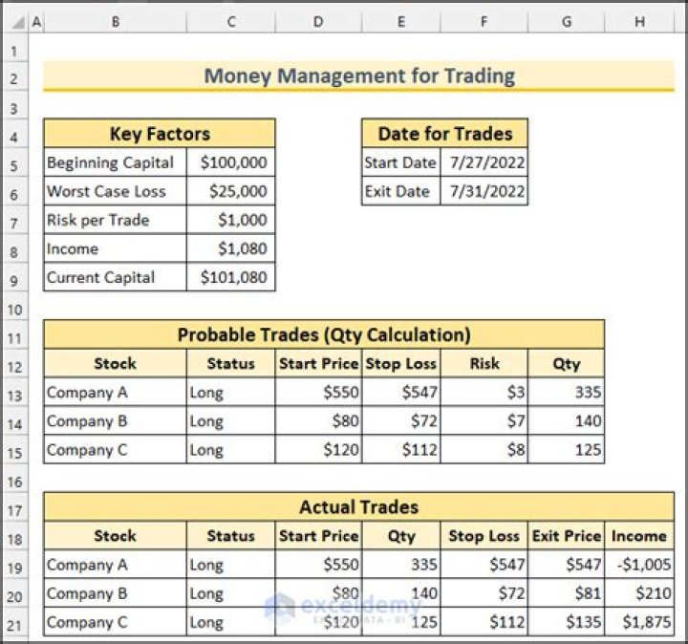The width and height of the screenshot is (688, 644).
Task: Select Company A in Actual Trades
Action: click(x=116, y=564)
